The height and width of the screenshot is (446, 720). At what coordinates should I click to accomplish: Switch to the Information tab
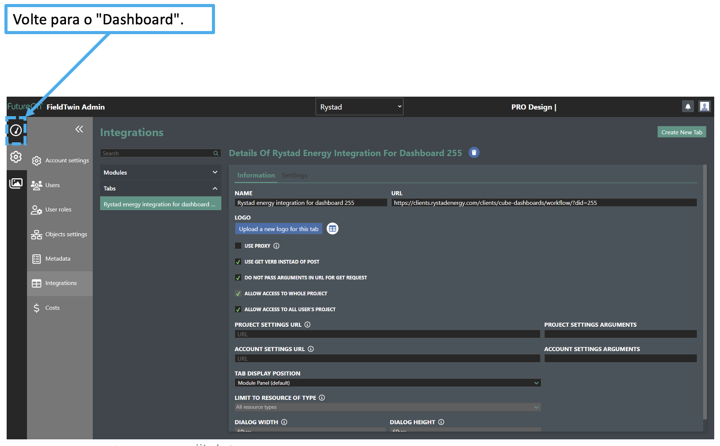click(x=256, y=176)
